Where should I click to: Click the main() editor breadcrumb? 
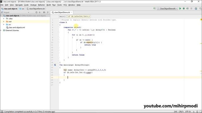click(x=62, y=16)
